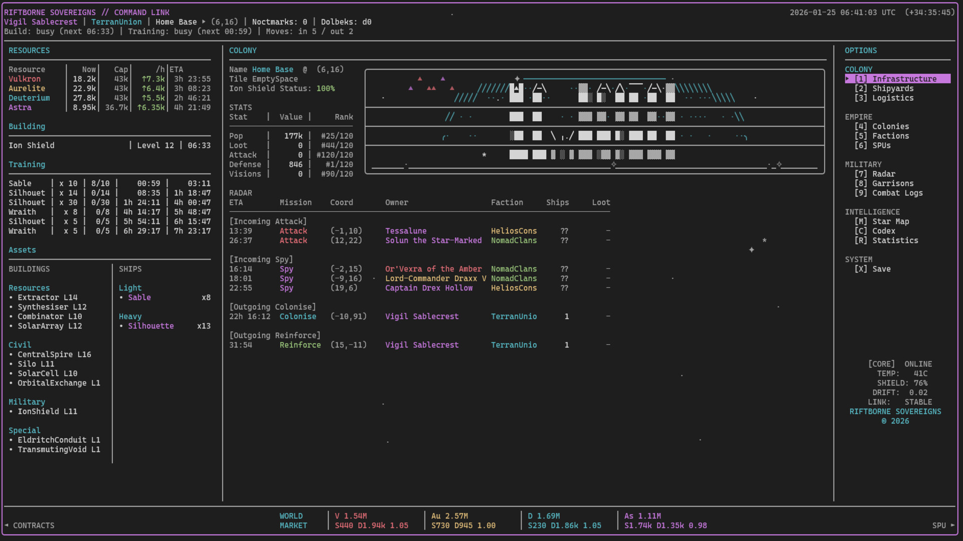Select Tessalune in the Incoming Attack list
Image resolution: width=963 pixels, height=541 pixels.
click(406, 231)
